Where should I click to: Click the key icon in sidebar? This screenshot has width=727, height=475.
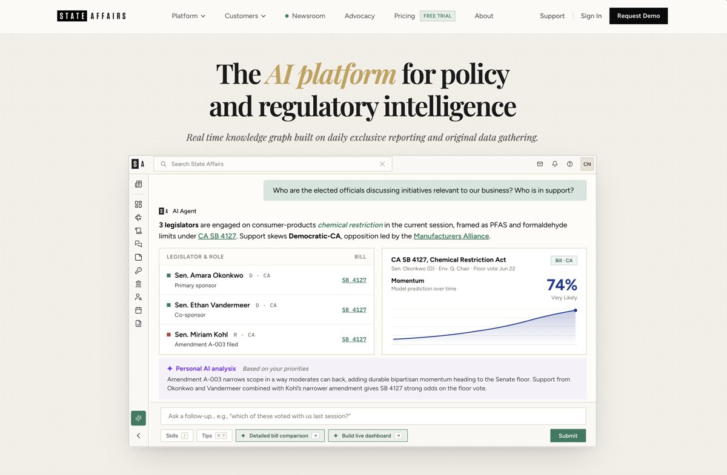[138, 270]
